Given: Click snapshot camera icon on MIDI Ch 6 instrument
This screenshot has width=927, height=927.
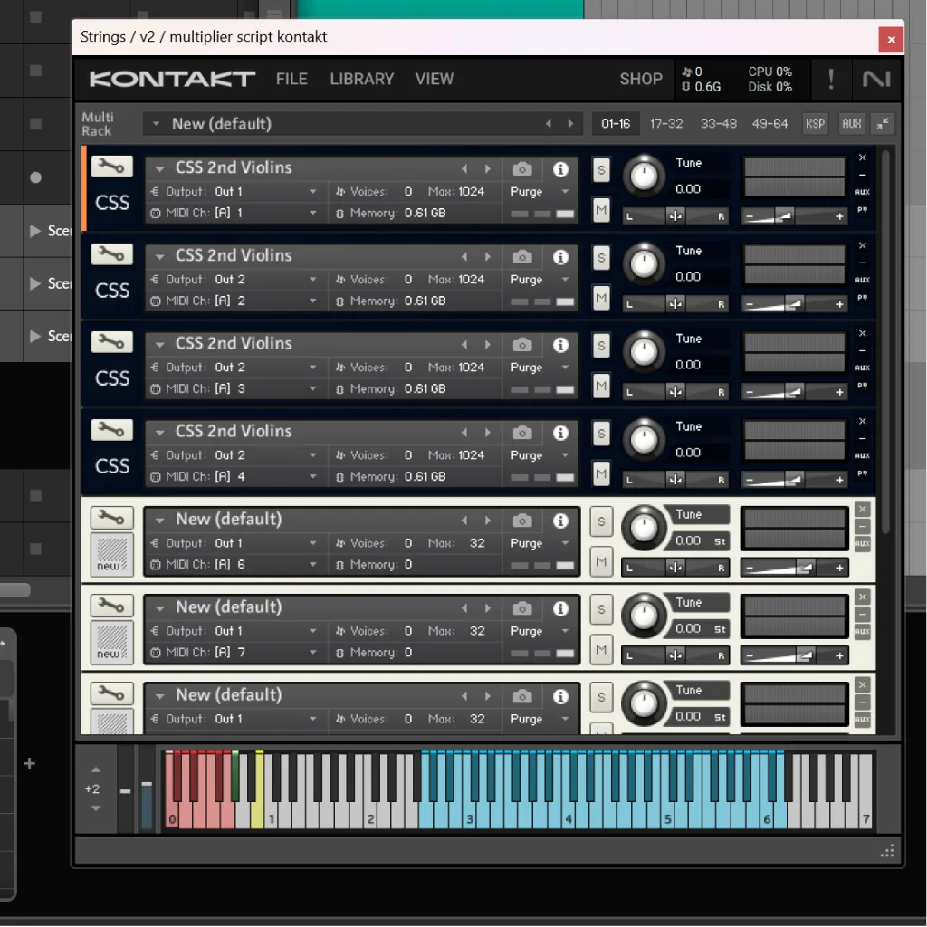Looking at the screenshot, I should click(x=522, y=521).
